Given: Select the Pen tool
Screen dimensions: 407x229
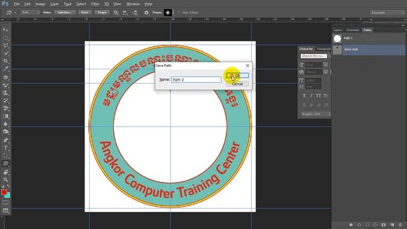Looking at the screenshot, I should coord(6,140).
